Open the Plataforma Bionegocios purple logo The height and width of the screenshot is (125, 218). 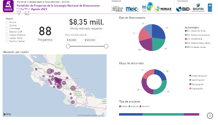click(8, 6)
